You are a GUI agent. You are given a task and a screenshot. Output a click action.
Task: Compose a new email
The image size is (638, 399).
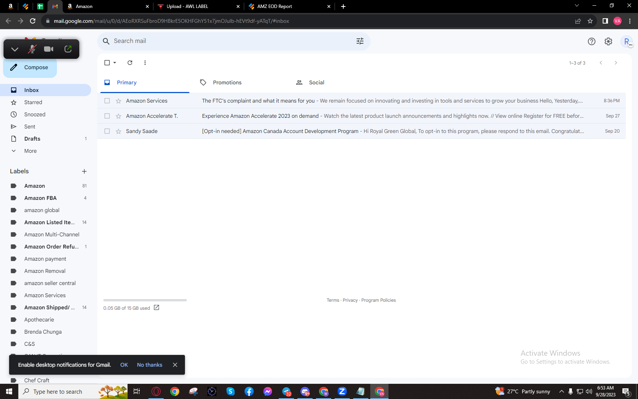coord(30,67)
